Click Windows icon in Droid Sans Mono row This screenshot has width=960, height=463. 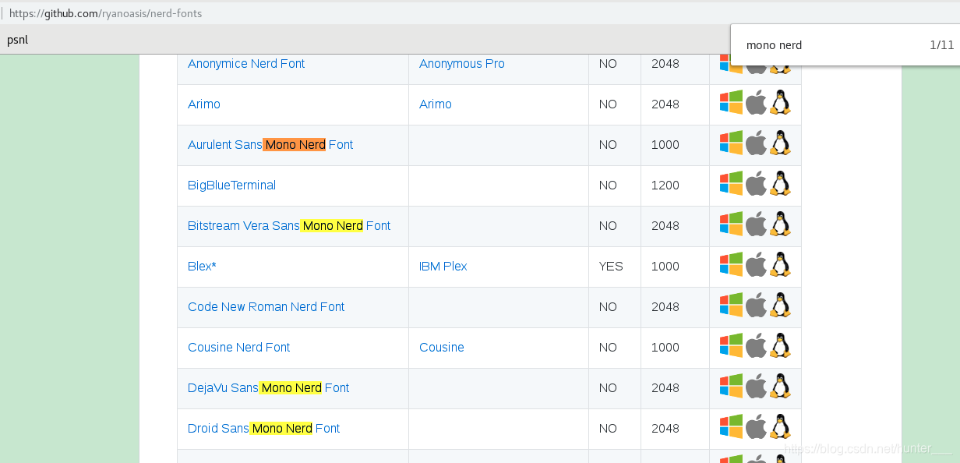[731, 426]
